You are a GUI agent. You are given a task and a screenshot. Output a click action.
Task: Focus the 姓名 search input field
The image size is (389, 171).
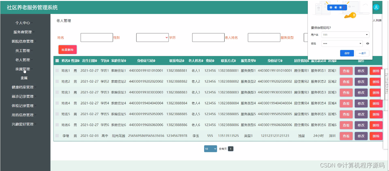(x=97, y=37)
